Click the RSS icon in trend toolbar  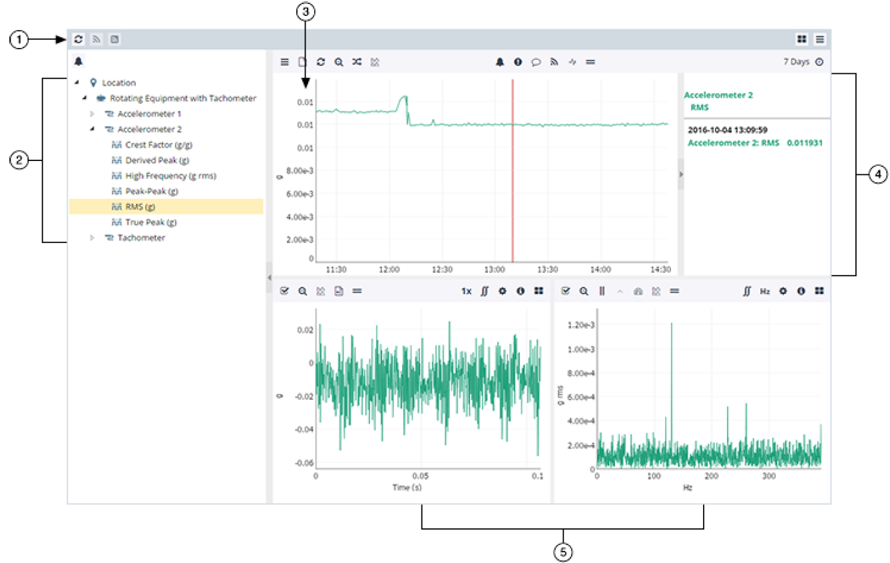[554, 62]
